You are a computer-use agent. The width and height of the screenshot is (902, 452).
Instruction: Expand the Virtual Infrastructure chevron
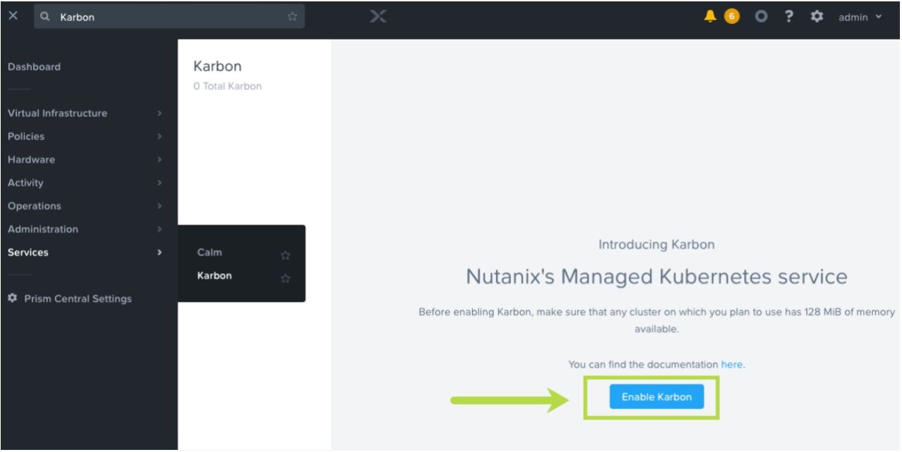160,113
